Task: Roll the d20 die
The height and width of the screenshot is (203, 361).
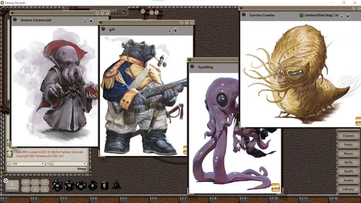Action: tap(58, 186)
